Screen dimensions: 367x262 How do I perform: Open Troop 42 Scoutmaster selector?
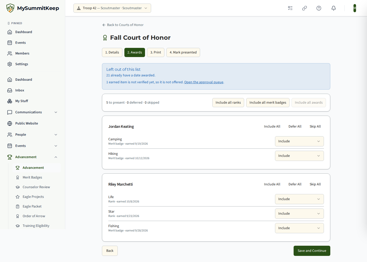[112, 8]
